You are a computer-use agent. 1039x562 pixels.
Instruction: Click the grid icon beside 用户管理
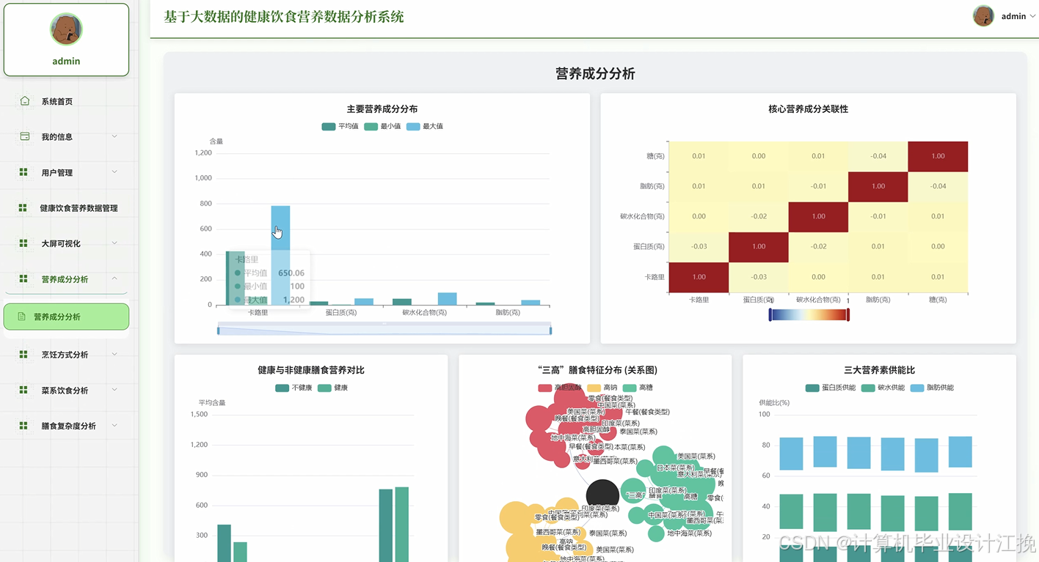(23, 172)
